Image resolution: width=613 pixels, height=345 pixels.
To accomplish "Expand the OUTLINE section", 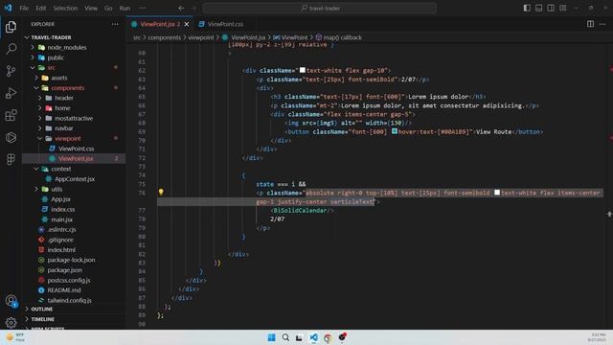I will pyautogui.click(x=41, y=309).
